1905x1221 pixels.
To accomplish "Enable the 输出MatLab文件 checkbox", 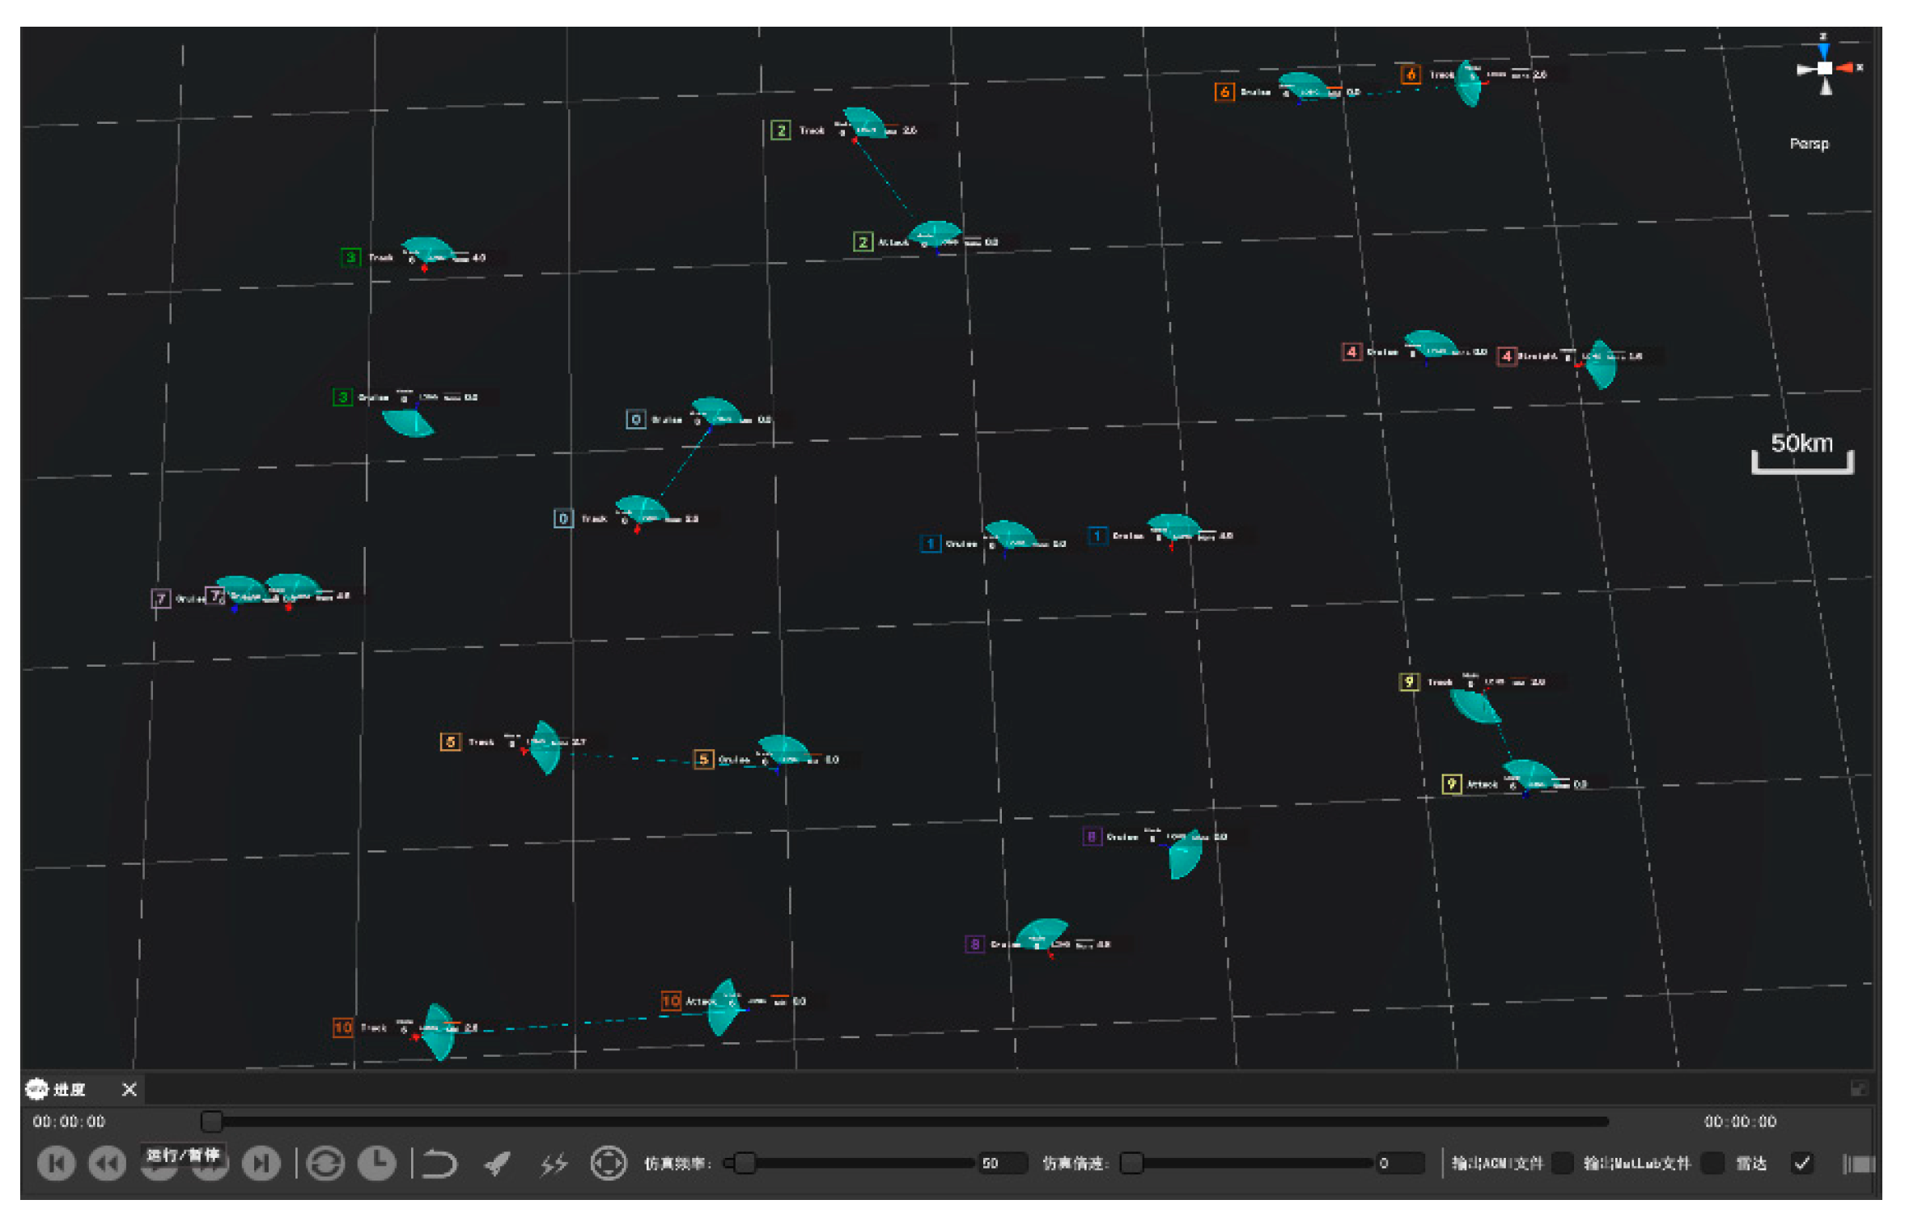I will pos(1711,1164).
